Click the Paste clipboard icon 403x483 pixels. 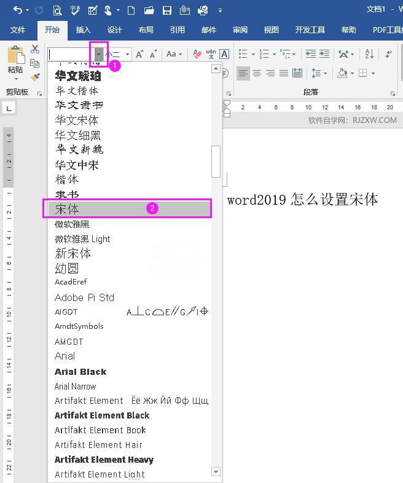[x=16, y=55]
